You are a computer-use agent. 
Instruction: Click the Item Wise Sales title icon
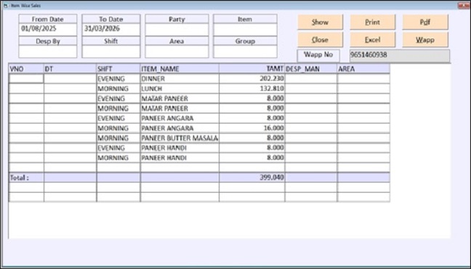pos(6,6)
